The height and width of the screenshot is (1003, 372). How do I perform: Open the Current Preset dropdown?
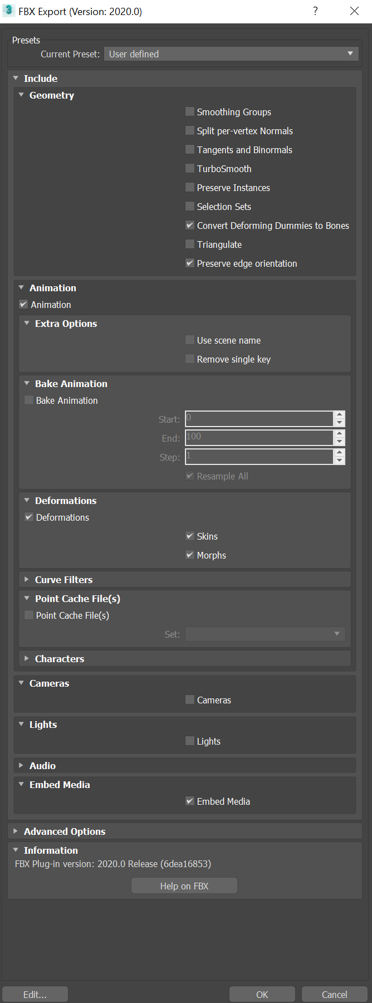pyautogui.click(x=231, y=54)
